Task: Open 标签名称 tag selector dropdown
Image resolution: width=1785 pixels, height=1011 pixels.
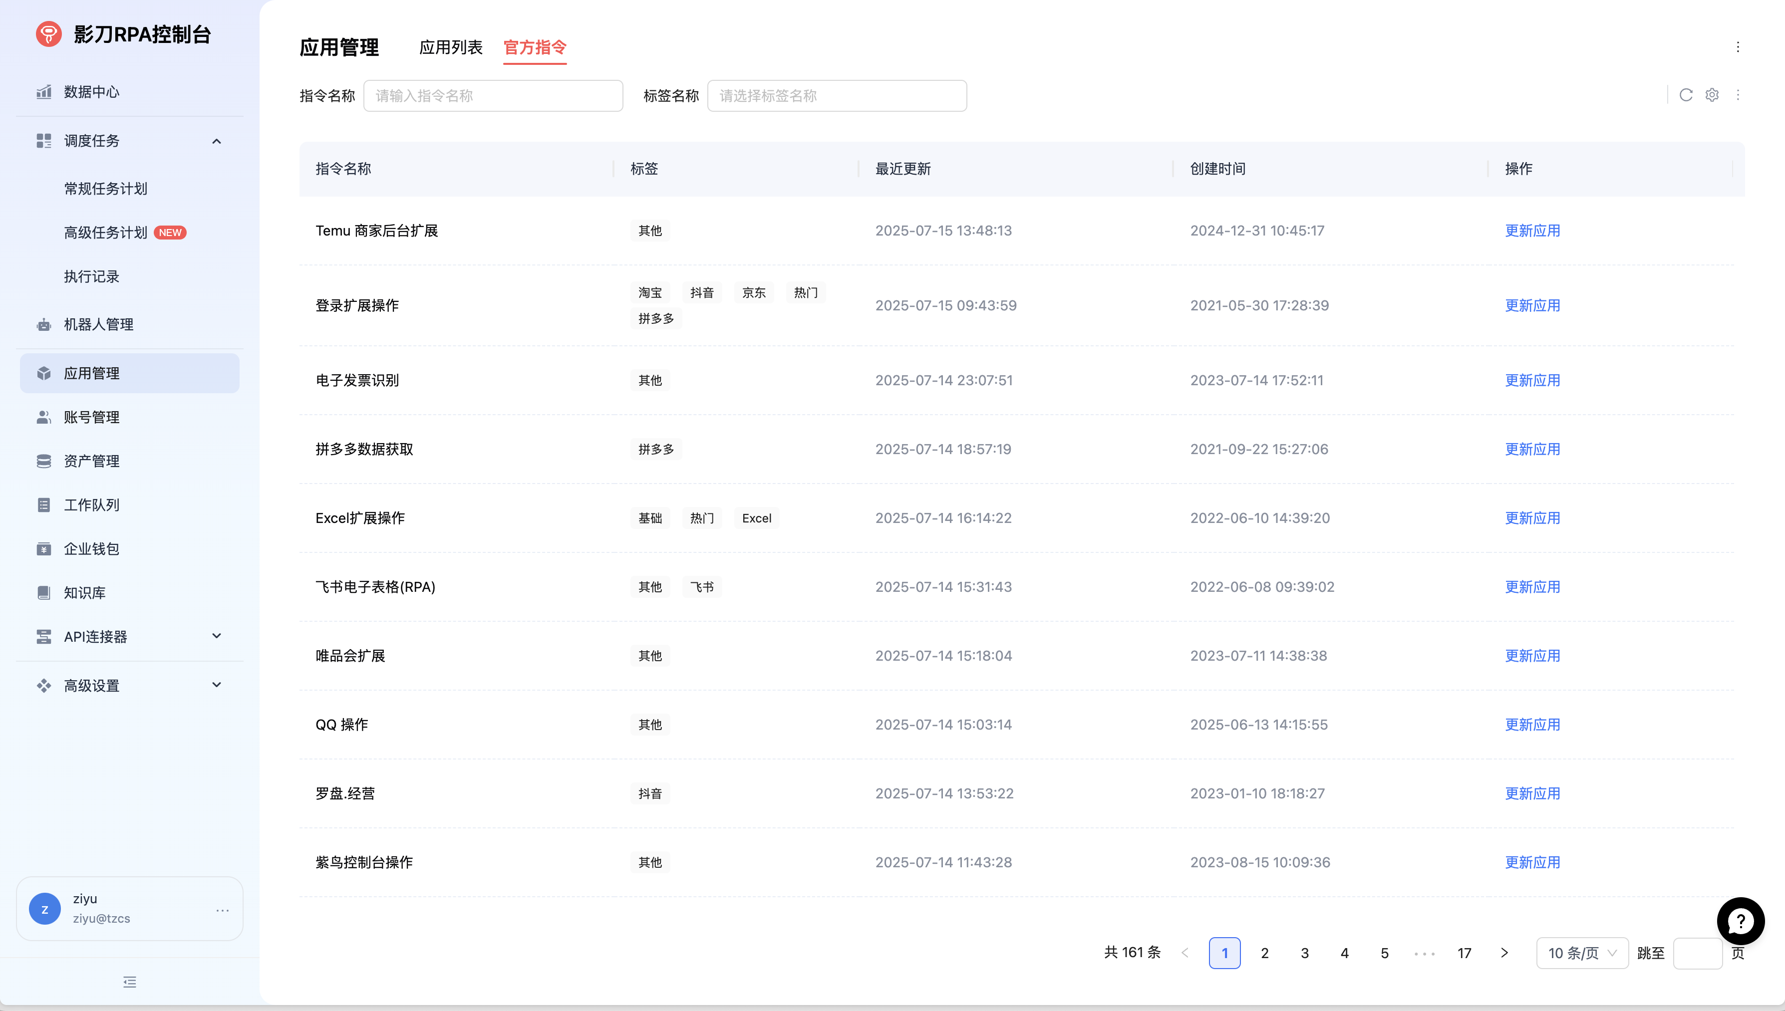Action: pyautogui.click(x=836, y=96)
